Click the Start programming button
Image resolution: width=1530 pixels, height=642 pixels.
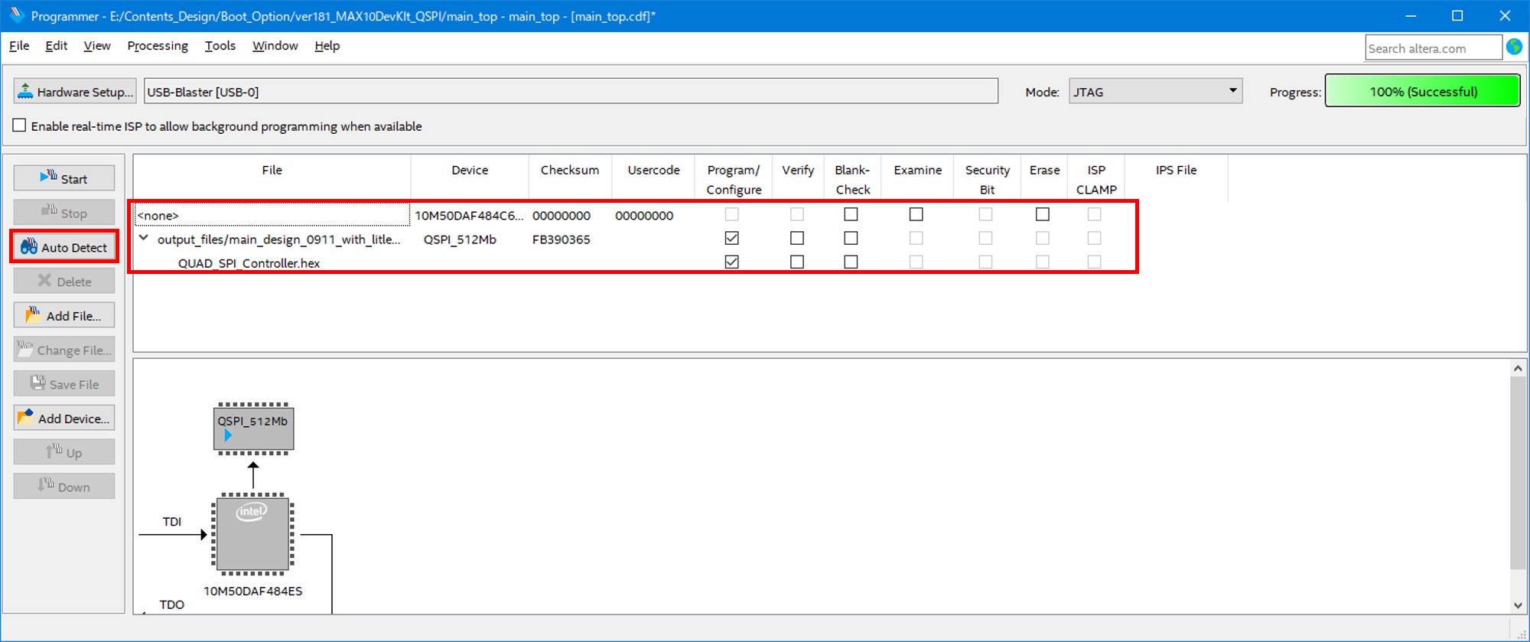point(64,178)
